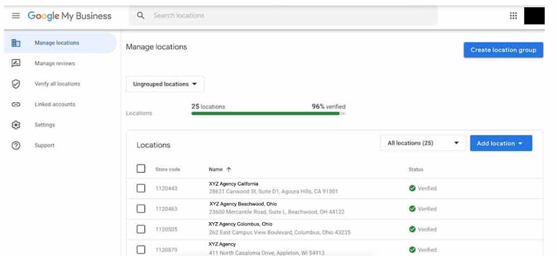Click the Linked accounts link icon
Viewport: 557px width, 256px height.
[16, 104]
